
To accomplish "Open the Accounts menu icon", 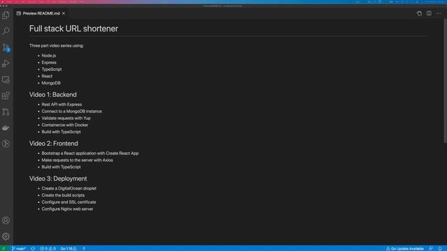I will tap(6, 220).
